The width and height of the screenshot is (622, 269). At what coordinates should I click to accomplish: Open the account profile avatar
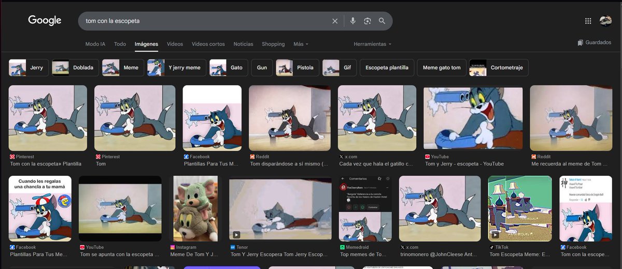click(x=605, y=21)
